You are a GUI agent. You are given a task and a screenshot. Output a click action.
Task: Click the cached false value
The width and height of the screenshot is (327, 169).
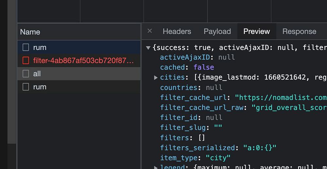pos(204,67)
